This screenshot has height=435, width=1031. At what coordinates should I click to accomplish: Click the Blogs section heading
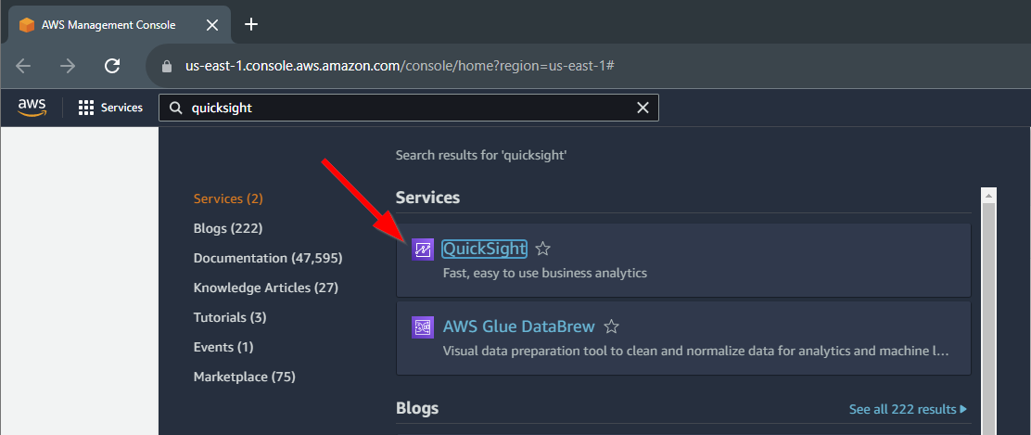(x=417, y=408)
